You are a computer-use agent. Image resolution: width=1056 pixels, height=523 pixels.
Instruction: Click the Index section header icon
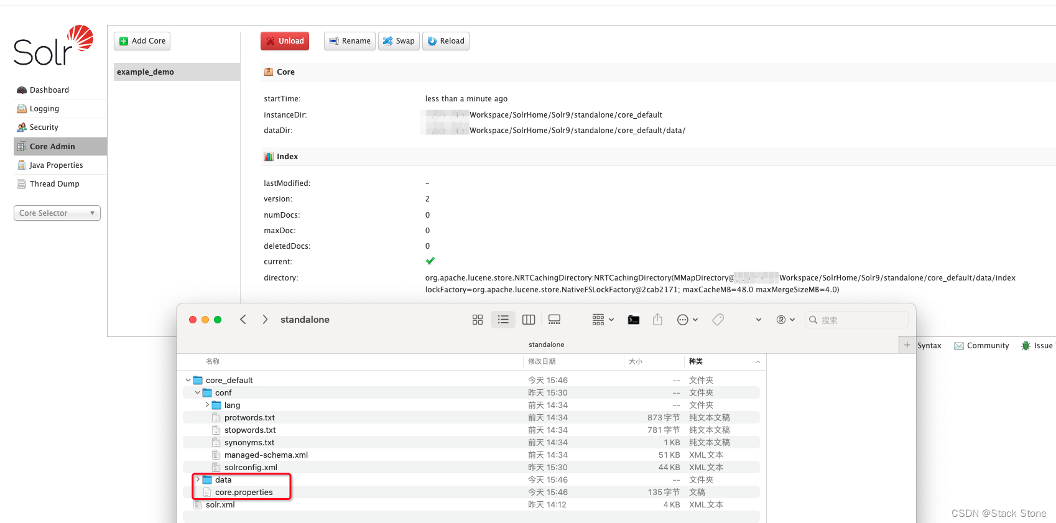[269, 157]
